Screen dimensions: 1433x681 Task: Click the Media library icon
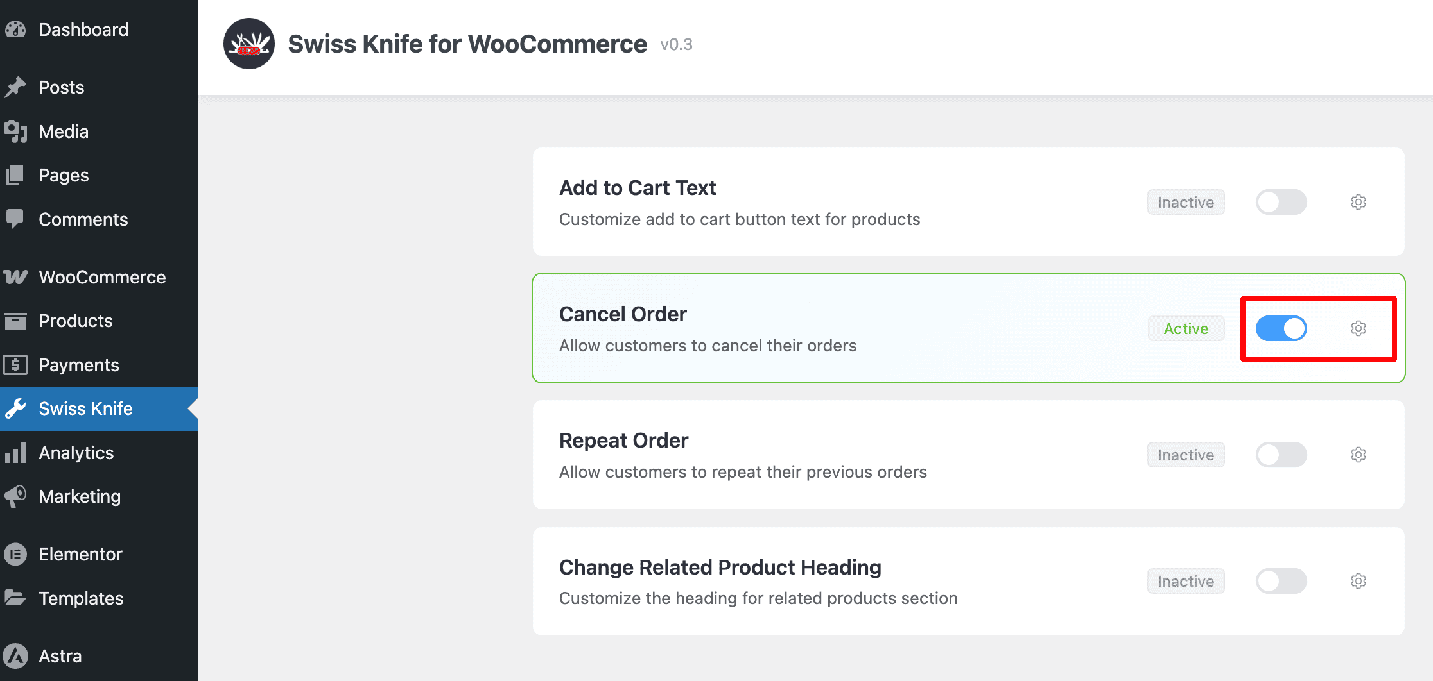15,131
